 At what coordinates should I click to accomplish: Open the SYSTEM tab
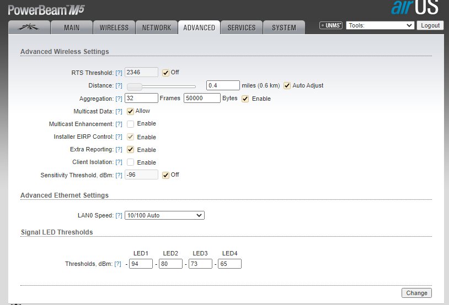tap(284, 28)
